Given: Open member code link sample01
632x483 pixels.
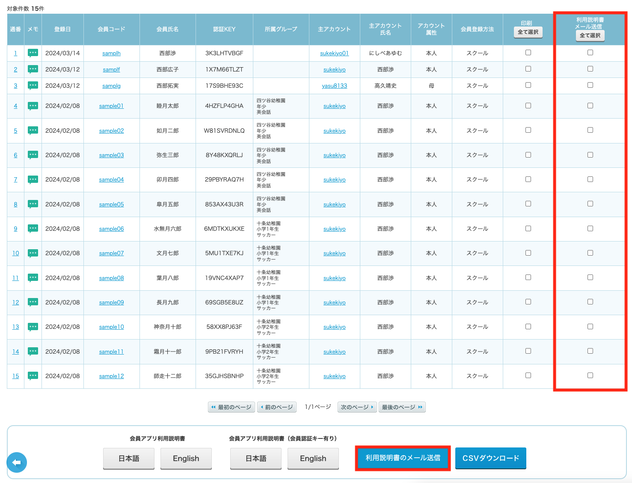Looking at the screenshot, I should [111, 106].
